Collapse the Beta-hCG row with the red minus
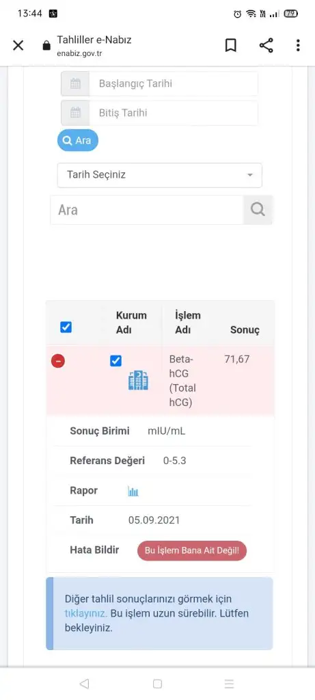Image resolution: width=315 pixels, height=700 pixels. pos(58,361)
